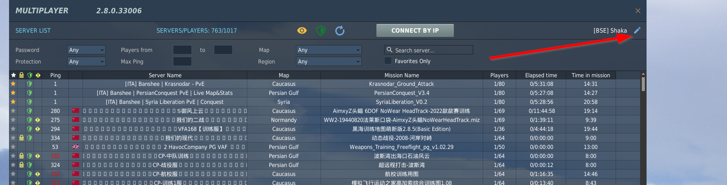Click the yellow warning column header icon
The height and width of the screenshot is (185, 727).
(38, 75)
